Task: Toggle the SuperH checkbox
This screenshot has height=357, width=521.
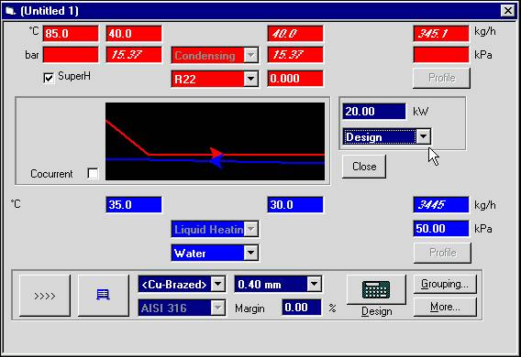Action: tap(49, 78)
